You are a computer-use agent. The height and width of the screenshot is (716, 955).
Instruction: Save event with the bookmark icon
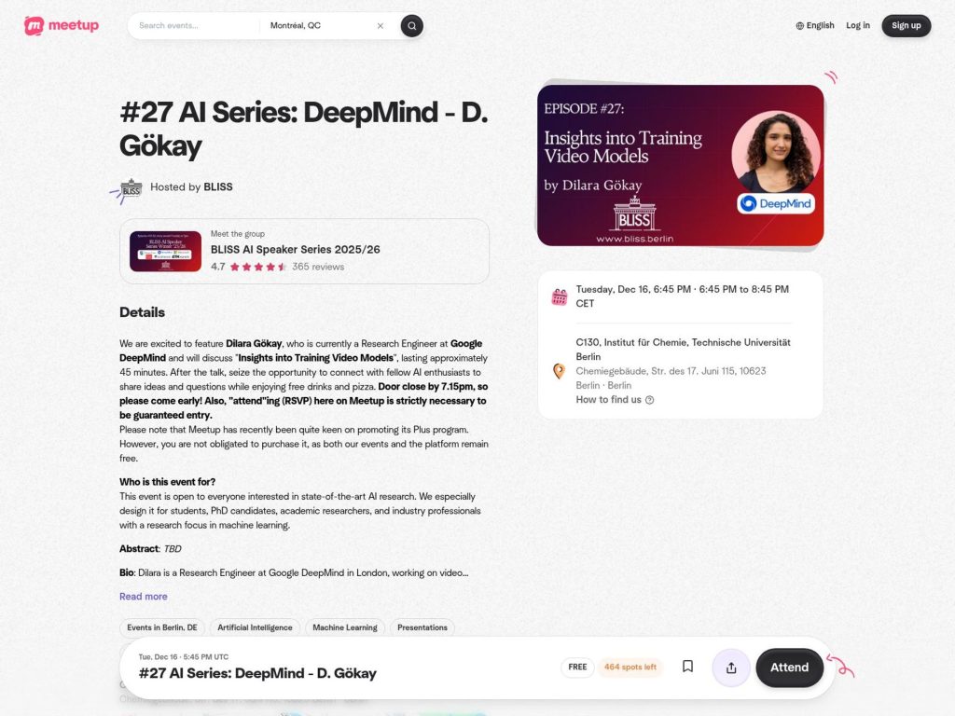(x=687, y=666)
